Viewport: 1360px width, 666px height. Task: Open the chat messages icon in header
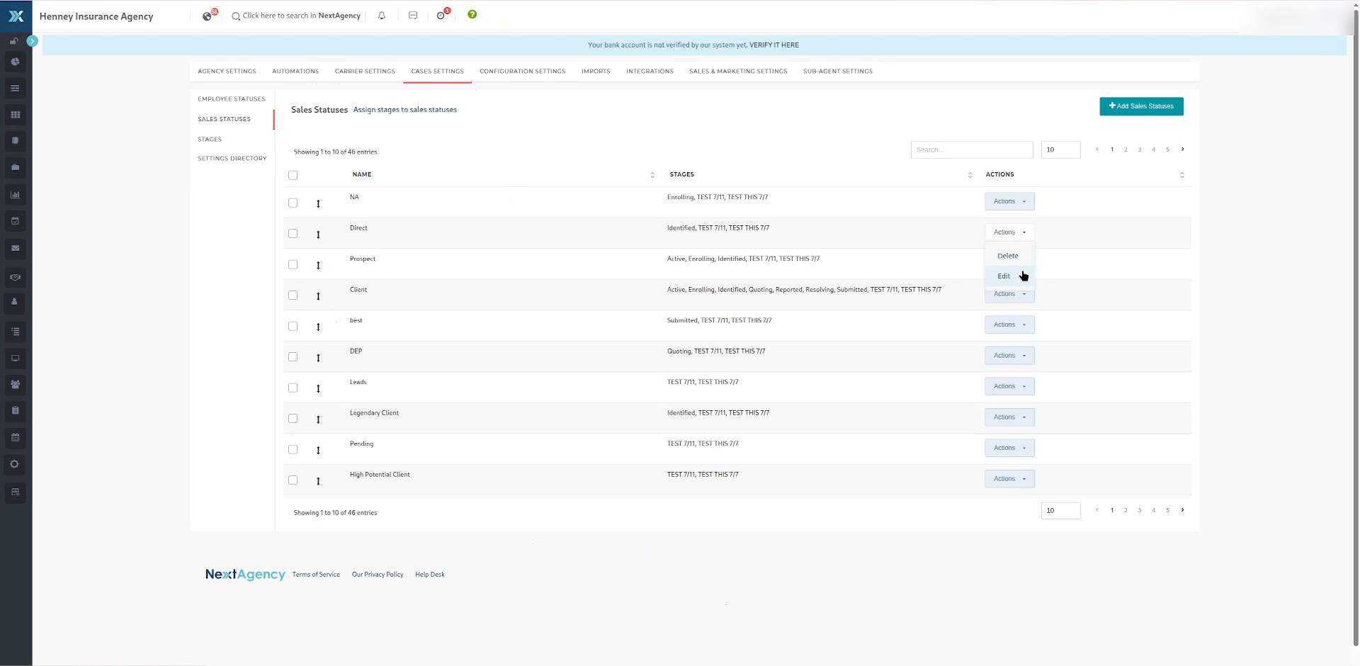pyautogui.click(x=413, y=16)
